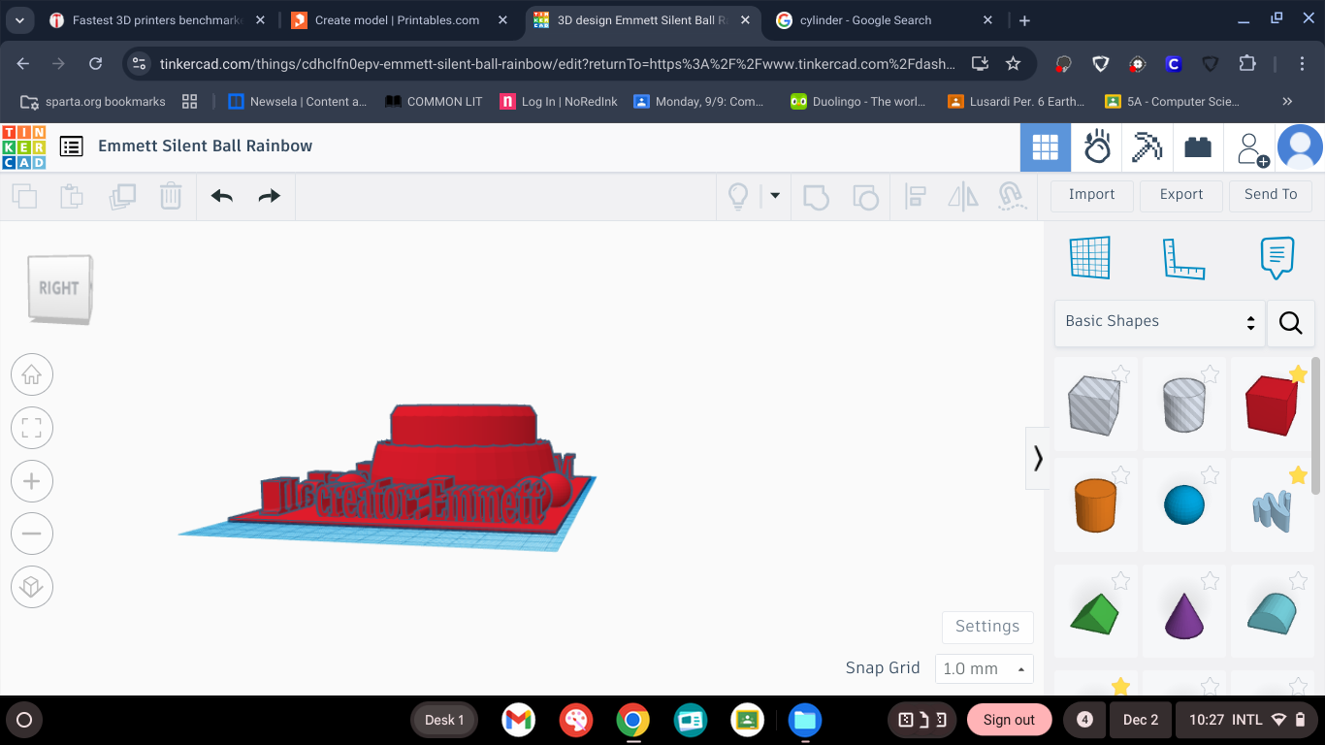Undo the last action
Viewport: 1325px width, 745px height.
point(222,196)
